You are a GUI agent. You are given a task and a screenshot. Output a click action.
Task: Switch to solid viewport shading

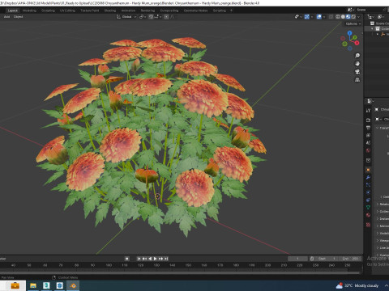click(x=343, y=17)
